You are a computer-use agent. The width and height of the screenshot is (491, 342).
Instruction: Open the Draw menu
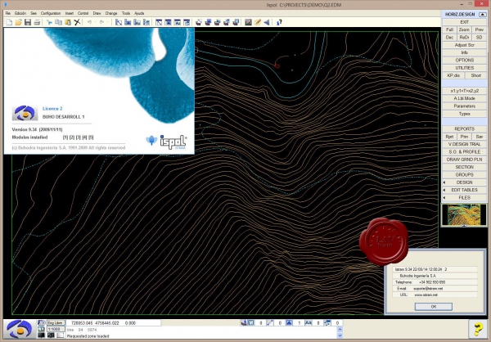point(97,13)
